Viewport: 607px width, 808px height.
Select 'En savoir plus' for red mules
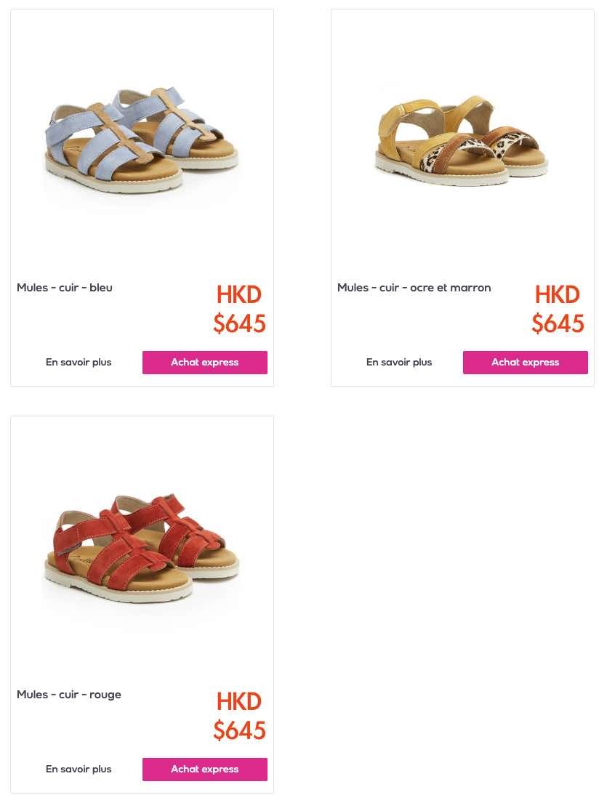79,769
